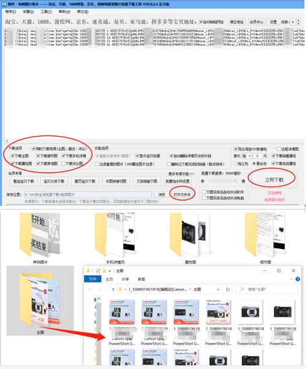The width and height of the screenshot is (306, 369).
Task: Open the 工具 menu
Action: coord(46,12)
